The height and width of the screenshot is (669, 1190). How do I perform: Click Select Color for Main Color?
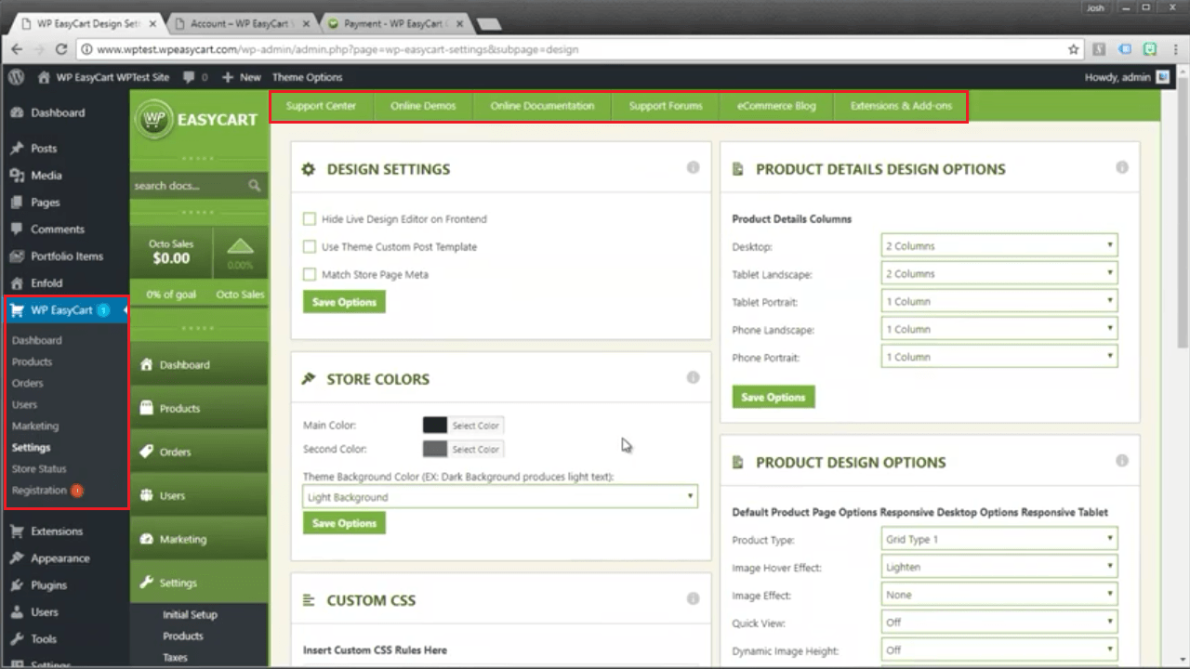(476, 426)
